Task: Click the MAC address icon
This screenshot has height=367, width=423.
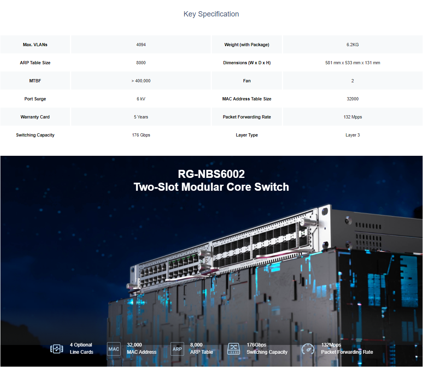Action: tap(114, 349)
